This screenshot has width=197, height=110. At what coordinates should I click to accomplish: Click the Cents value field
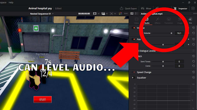point(179,66)
